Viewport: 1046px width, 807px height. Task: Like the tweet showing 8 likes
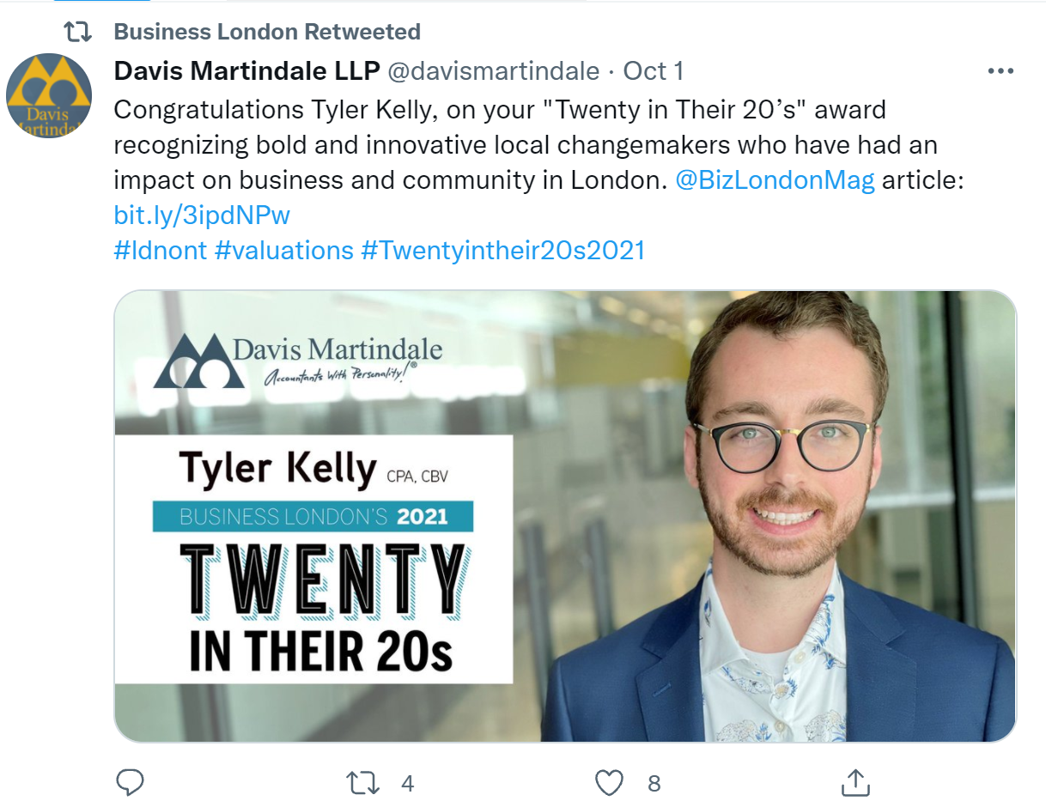pos(609,782)
